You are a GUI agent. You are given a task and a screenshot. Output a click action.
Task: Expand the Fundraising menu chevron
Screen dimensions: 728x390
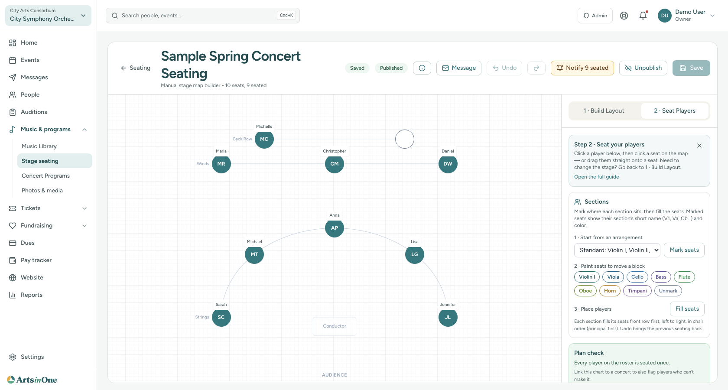click(x=84, y=226)
